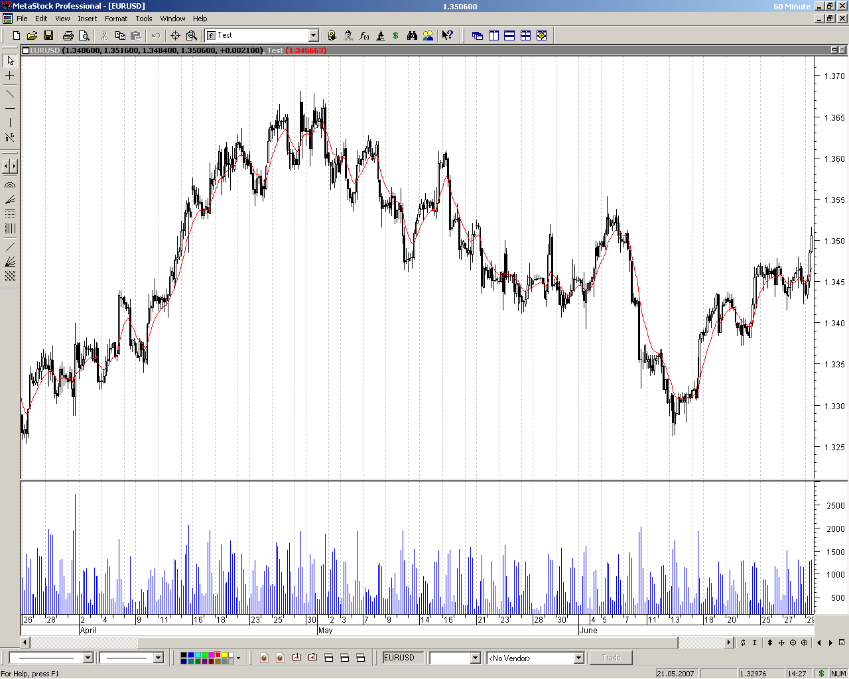
Task: Create a new document with New icon
Action: [17, 36]
